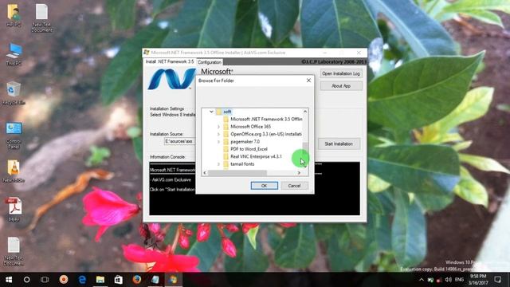The image size is (510, 287).
Task: Expand the tamail fonts folder
Action: pos(218,164)
